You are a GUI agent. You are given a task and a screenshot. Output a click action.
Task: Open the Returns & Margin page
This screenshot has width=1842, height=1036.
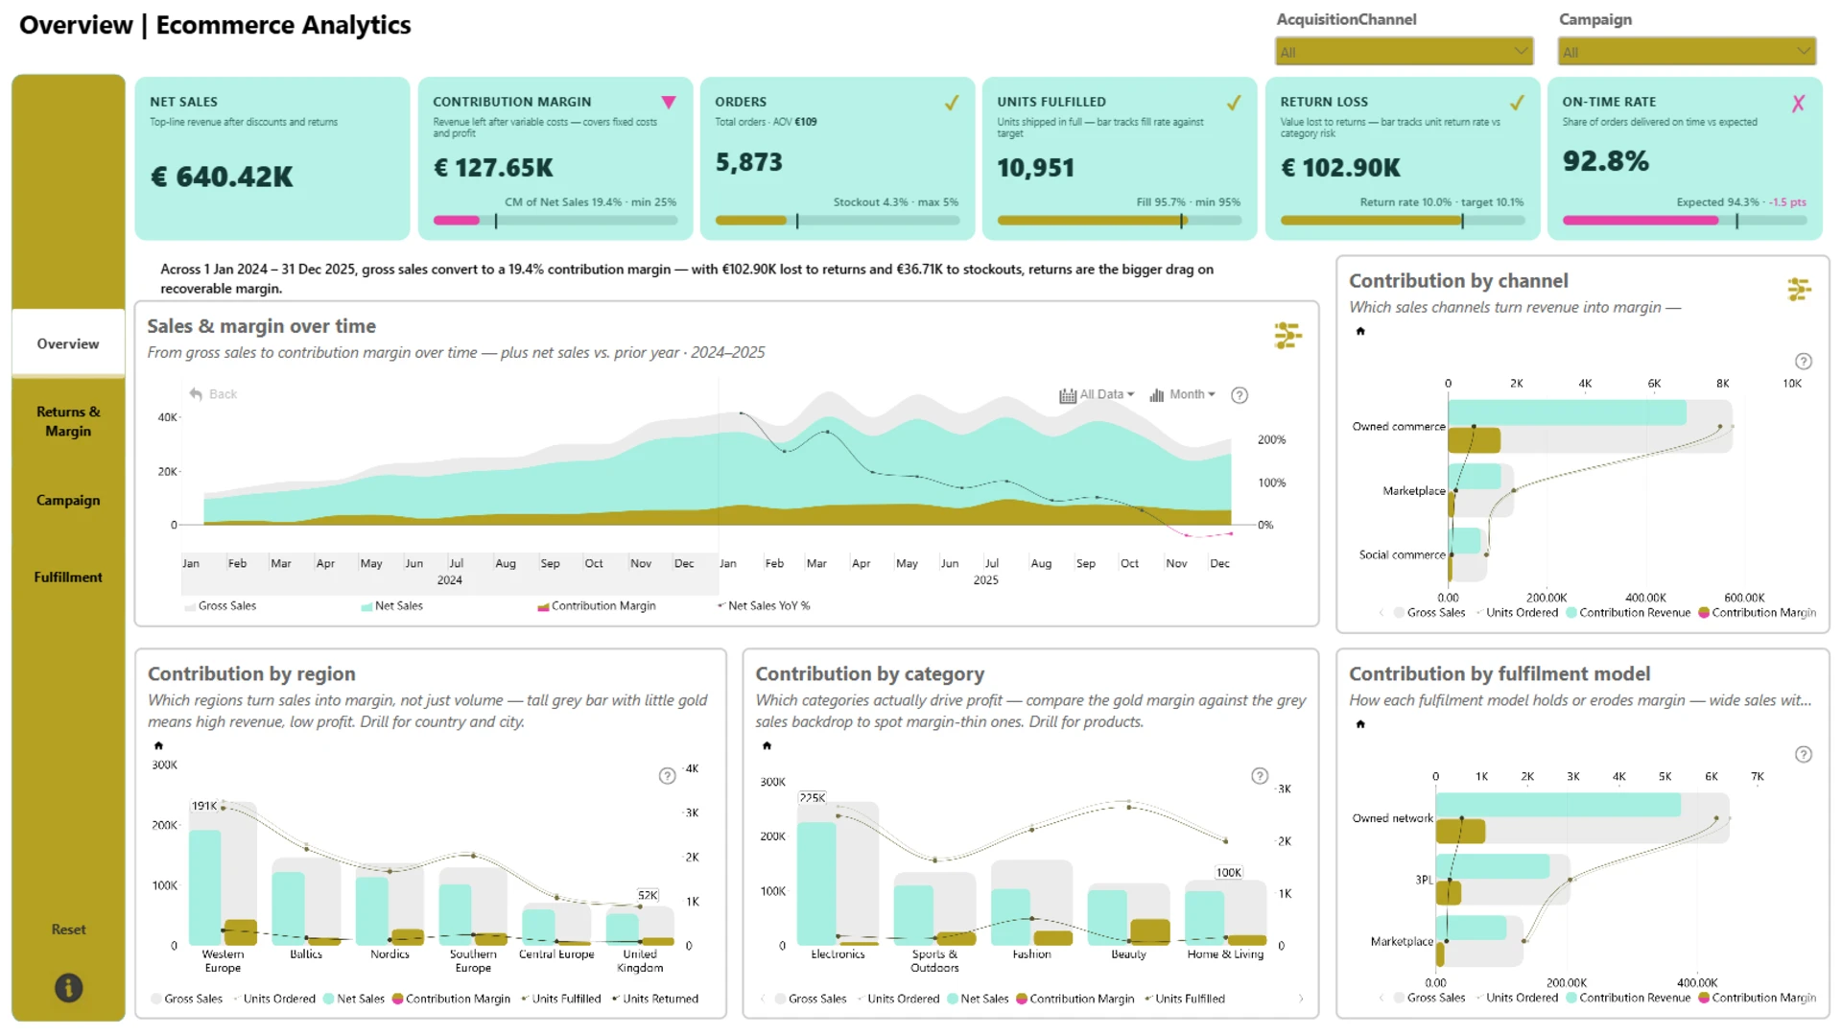point(68,421)
